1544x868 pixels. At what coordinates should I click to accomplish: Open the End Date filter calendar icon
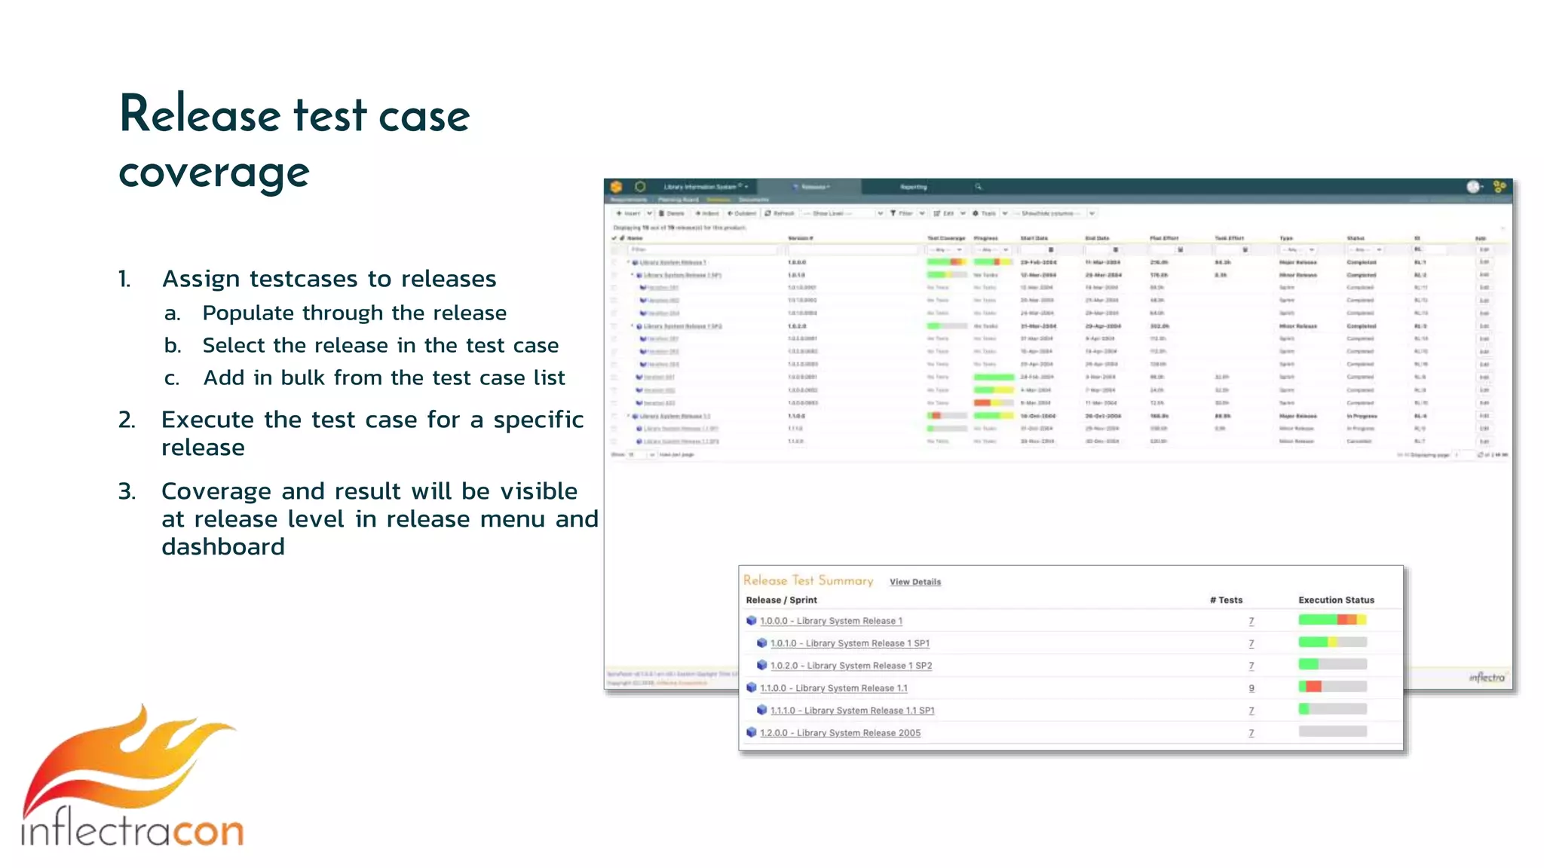tap(1116, 250)
